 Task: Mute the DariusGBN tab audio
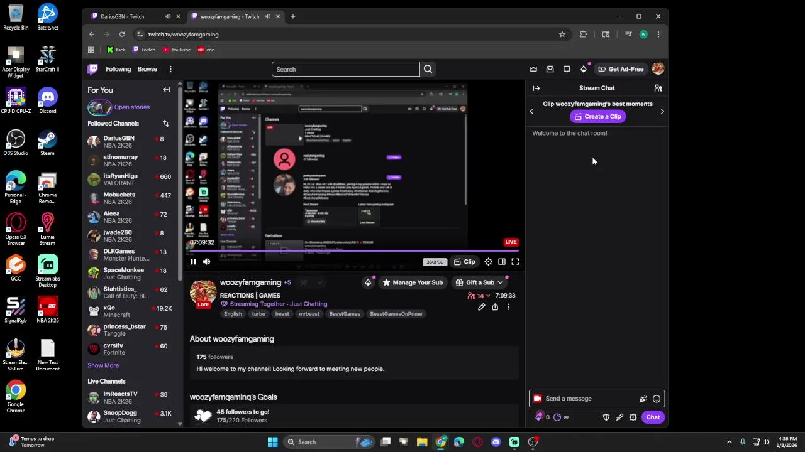(x=168, y=16)
